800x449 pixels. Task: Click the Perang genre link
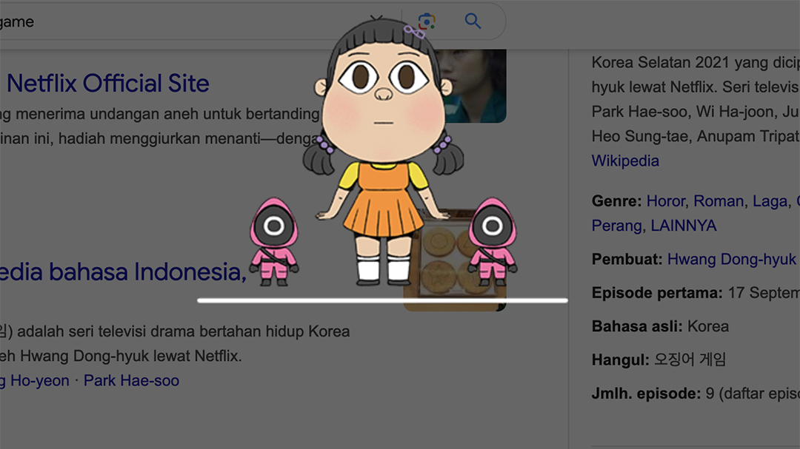(616, 226)
